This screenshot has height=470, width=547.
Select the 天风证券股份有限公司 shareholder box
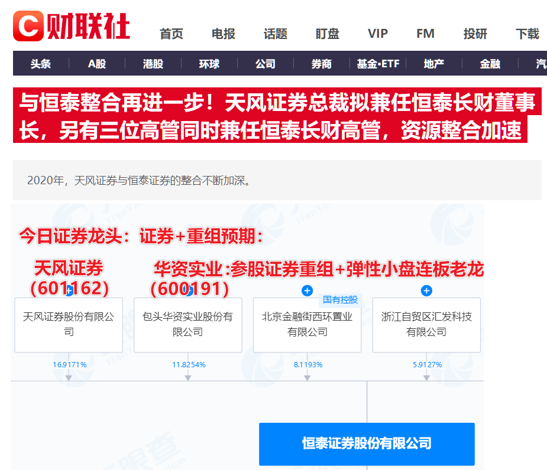pos(69,325)
